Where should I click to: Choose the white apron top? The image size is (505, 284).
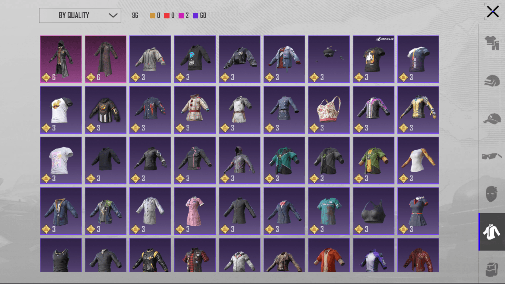240,110
